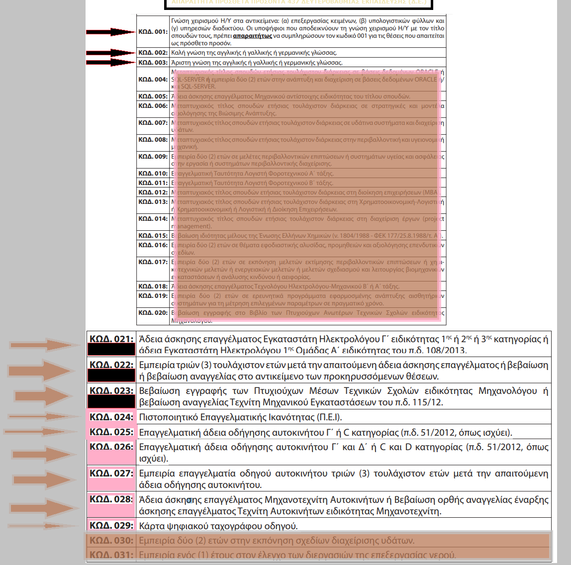The width and height of the screenshot is (571, 565).
Task: Click the ΚΩΔ. 023: label
Action: coord(112,390)
